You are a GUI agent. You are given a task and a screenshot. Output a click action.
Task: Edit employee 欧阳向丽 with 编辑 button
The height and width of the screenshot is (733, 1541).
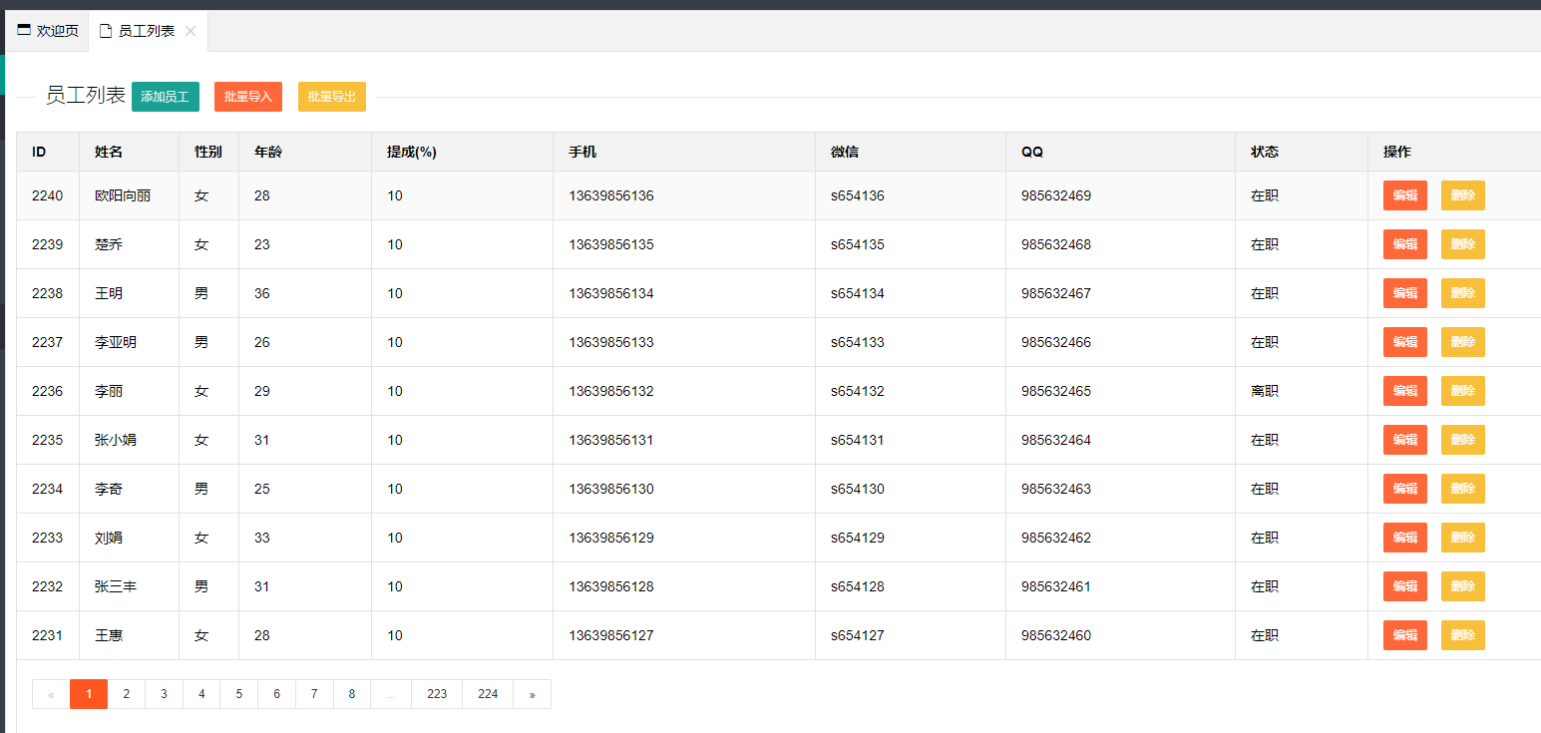tap(1404, 195)
